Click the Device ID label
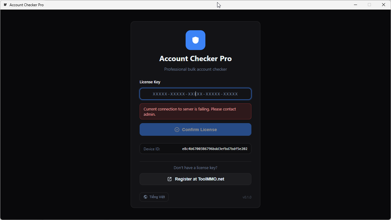The height and width of the screenshot is (220, 391). pos(152,149)
